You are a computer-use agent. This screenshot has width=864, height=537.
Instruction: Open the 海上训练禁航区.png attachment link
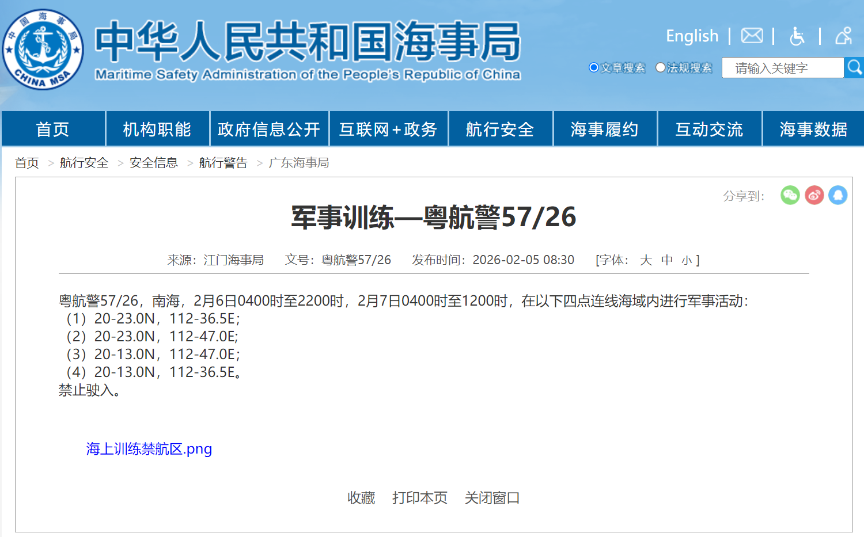(149, 449)
